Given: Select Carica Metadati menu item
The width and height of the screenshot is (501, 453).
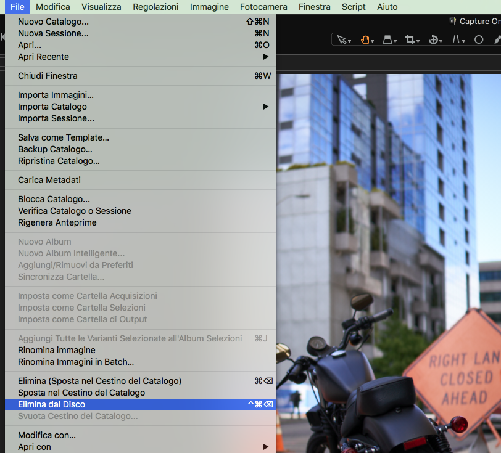Looking at the screenshot, I should point(141,180).
